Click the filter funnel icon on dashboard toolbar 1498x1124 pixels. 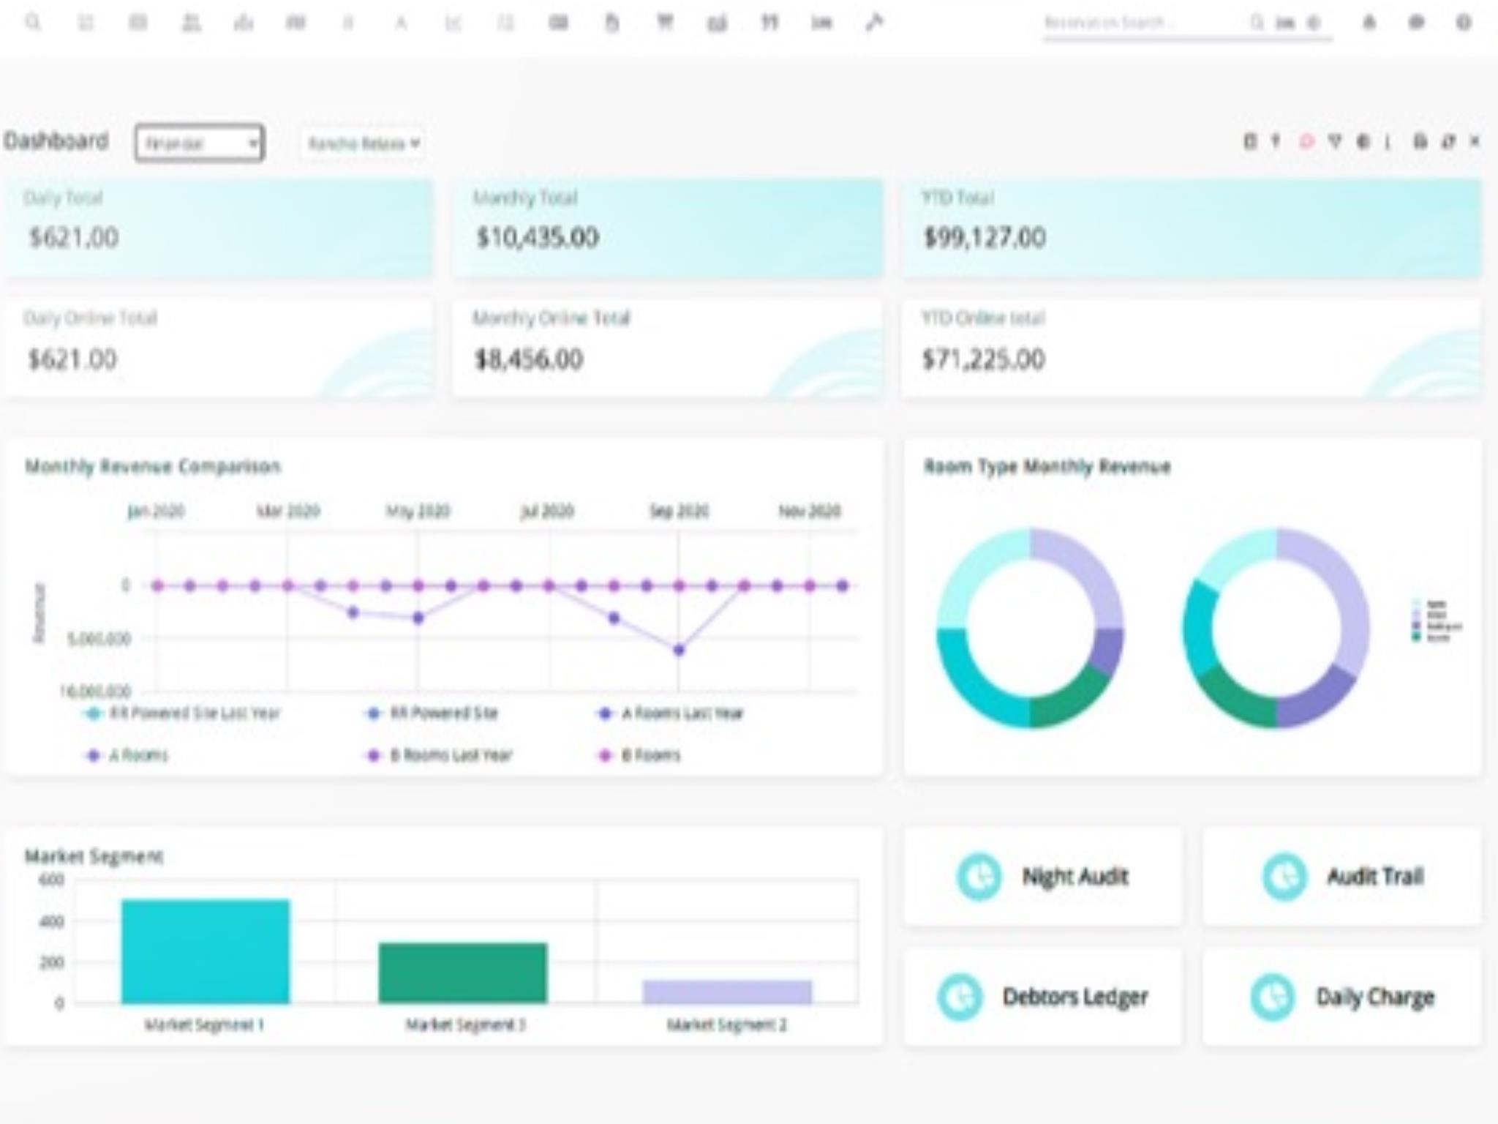pos(1335,141)
